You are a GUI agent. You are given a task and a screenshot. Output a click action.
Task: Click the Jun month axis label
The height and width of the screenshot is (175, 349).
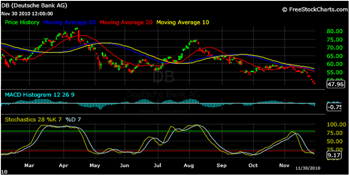click(x=124, y=165)
